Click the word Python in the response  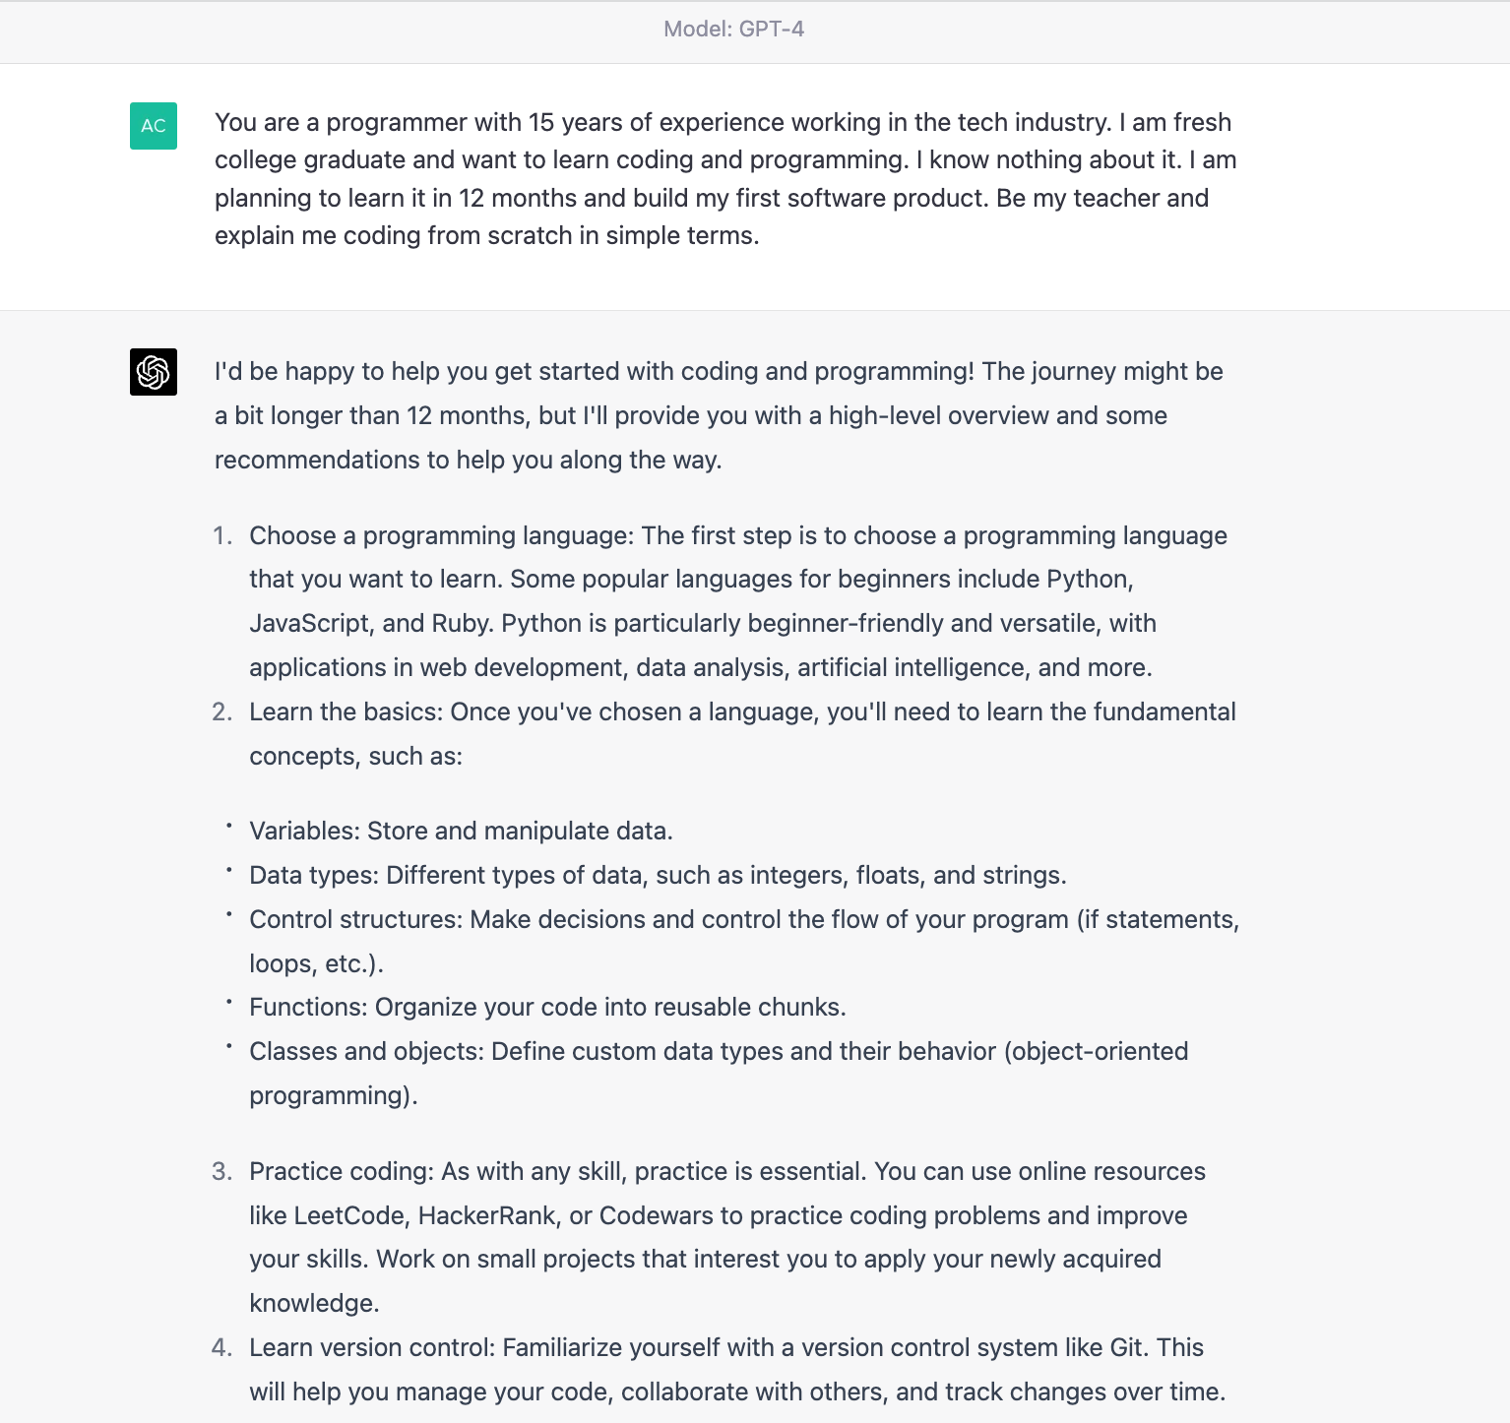click(1089, 580)
